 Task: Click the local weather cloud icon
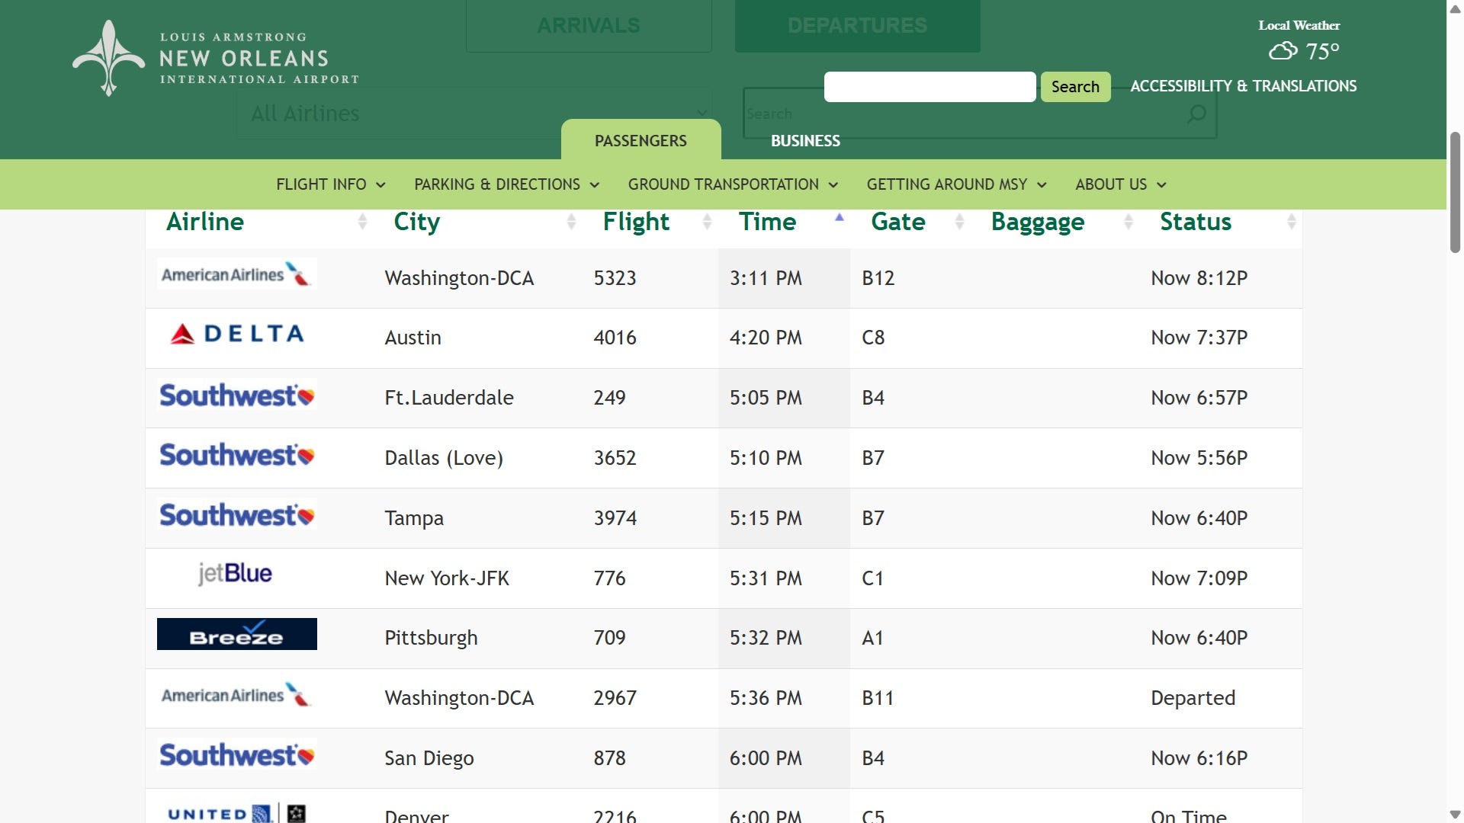coord(1283,51)
